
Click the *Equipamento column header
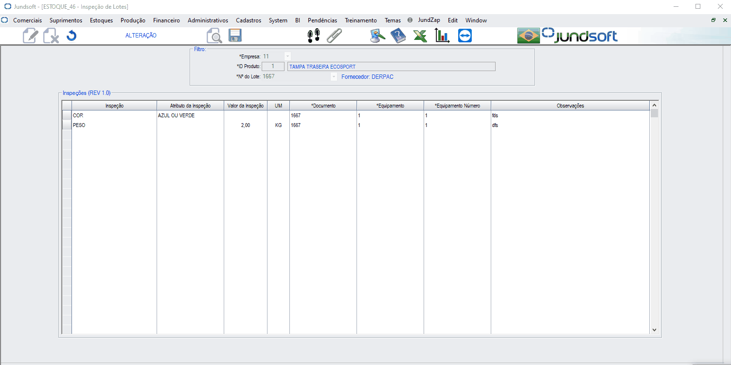pyautogui.click(x=390, y=106)
